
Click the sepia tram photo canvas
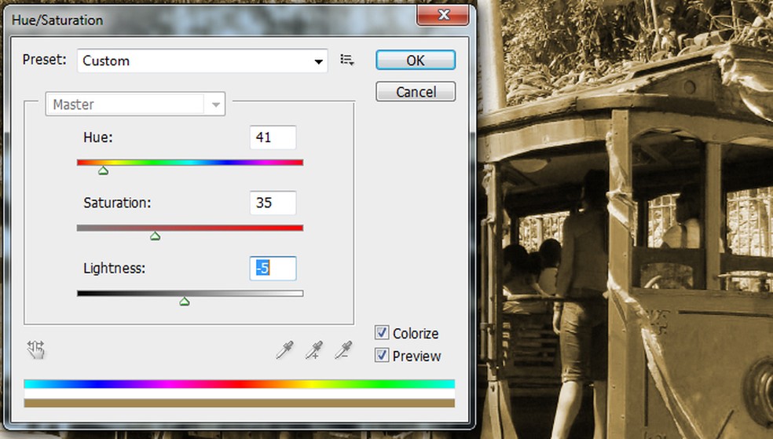[625, 219]
